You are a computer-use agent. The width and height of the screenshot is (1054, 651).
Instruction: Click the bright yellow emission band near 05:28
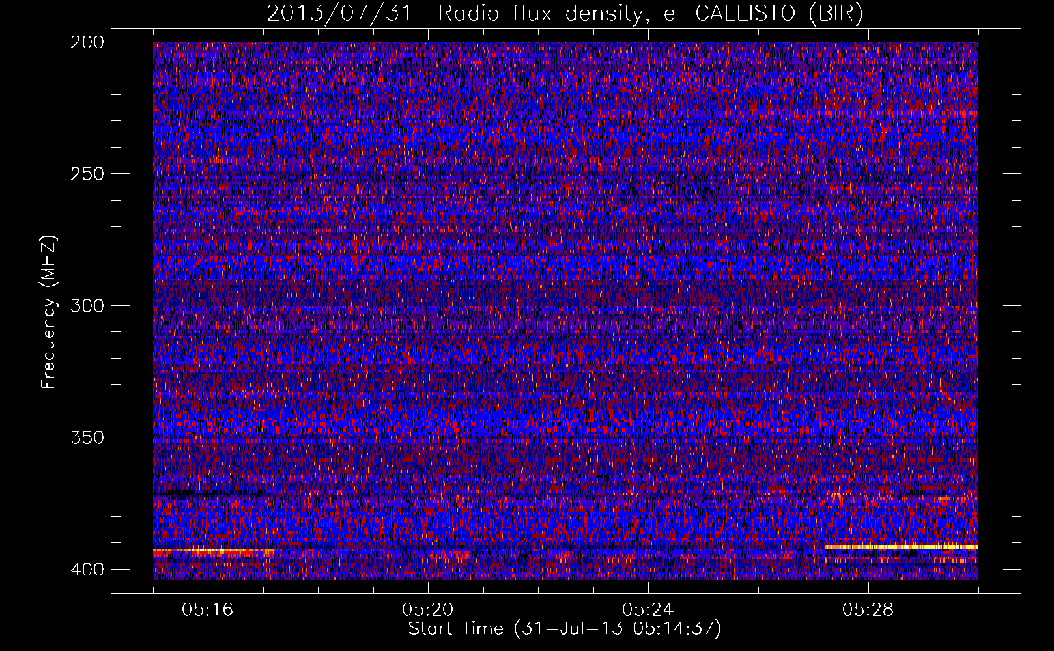coord(902,547)
